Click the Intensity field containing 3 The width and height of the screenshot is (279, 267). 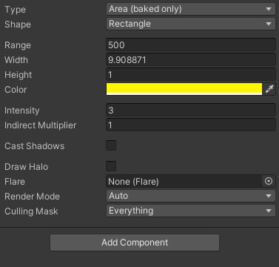coord(191,110)
